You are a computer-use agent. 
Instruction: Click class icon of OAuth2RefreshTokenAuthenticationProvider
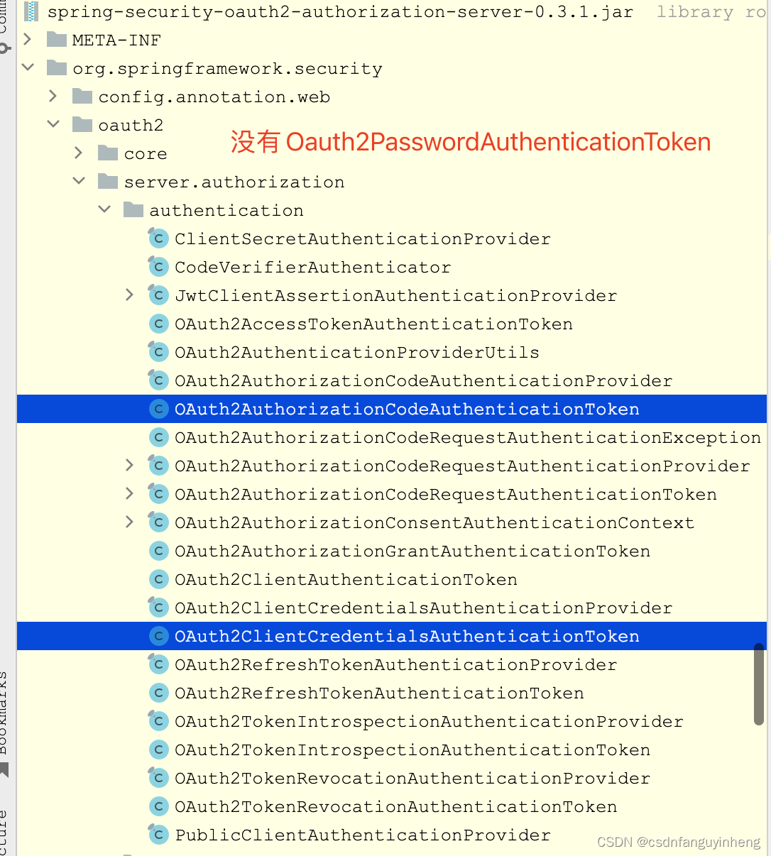click(158, 664)
